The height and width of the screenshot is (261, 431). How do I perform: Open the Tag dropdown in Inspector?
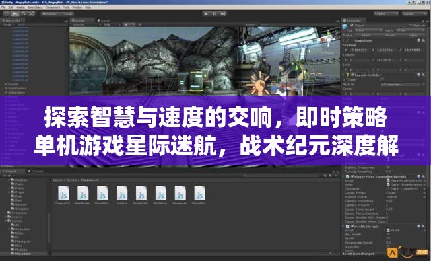pos(368,30)
